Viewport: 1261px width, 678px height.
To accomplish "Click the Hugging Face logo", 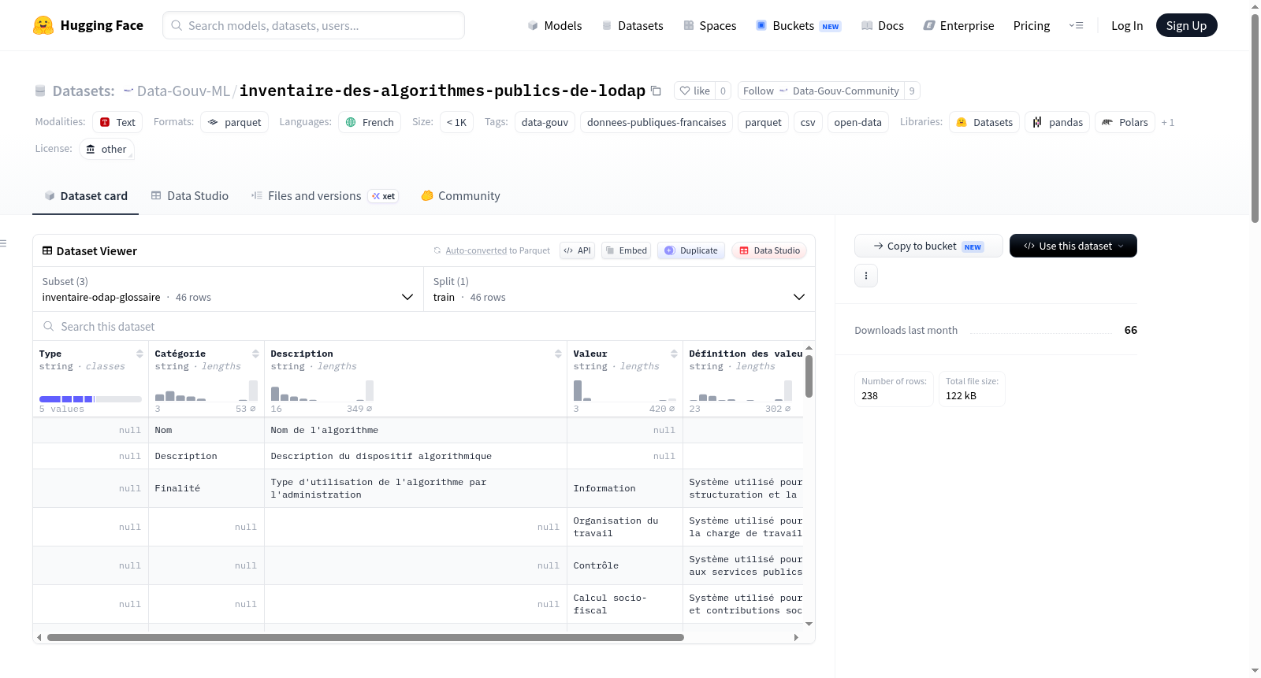I will coord(87,25).
